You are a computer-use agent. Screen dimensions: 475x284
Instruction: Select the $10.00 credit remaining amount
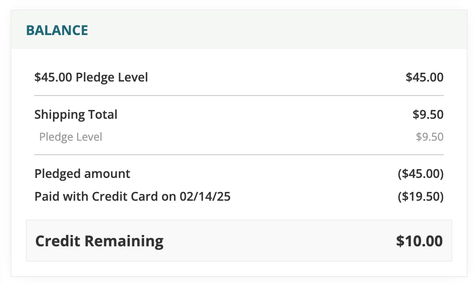pos(419,241)
